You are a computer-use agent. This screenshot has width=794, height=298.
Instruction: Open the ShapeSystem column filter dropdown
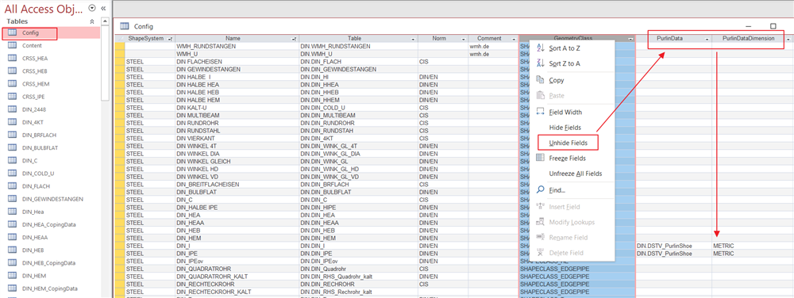tap(170, 38)
